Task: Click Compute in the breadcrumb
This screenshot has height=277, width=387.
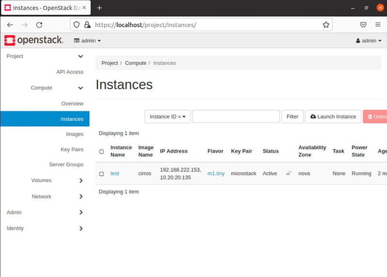Action: click(x=135, y=63)
